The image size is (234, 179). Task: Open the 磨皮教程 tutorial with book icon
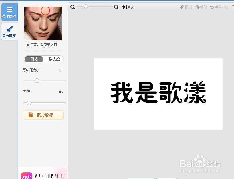(x=43, y=115)
